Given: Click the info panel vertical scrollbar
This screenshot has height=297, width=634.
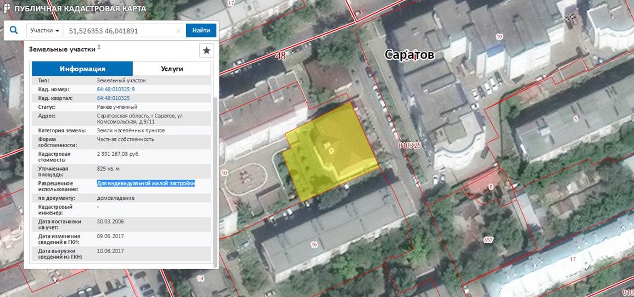Looking at the screenshot, I should (x=215, y=165).
